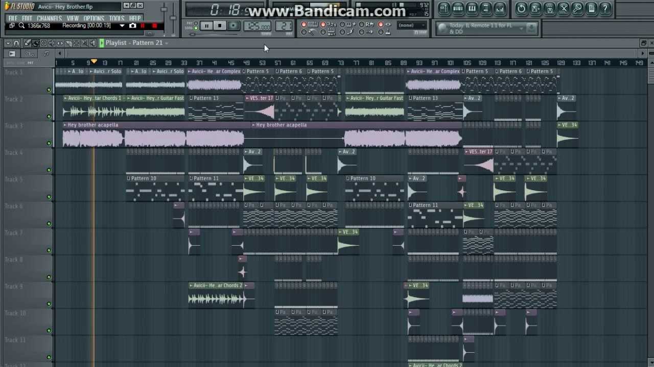Open the FILE menu
Image resolution: width=654 pixels, height=367 pixels.
(13, 19)
